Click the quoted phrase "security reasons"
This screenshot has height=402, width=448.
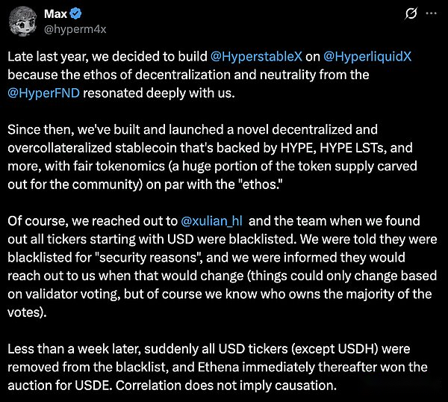point(151,258)
